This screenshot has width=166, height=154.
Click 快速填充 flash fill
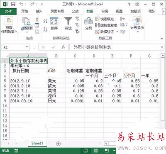[105, 19]
